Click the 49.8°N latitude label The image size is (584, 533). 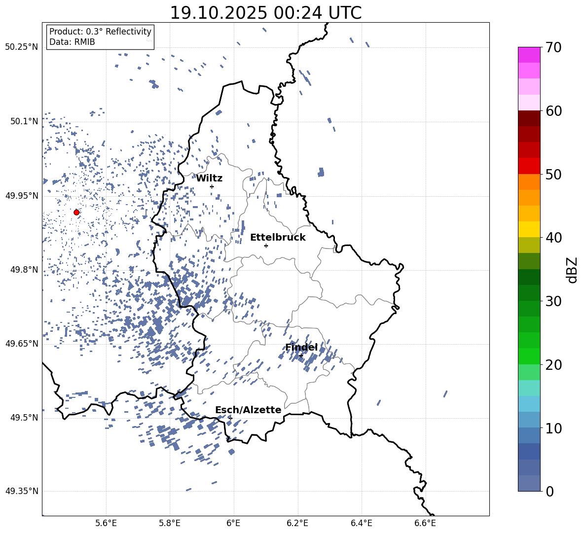[x=24, y=270]
